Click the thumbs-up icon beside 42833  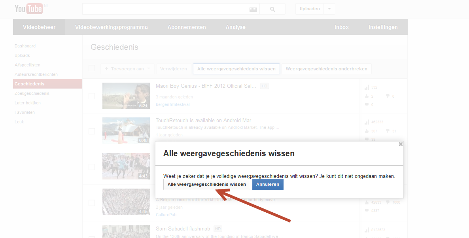[x=367, y=202]
